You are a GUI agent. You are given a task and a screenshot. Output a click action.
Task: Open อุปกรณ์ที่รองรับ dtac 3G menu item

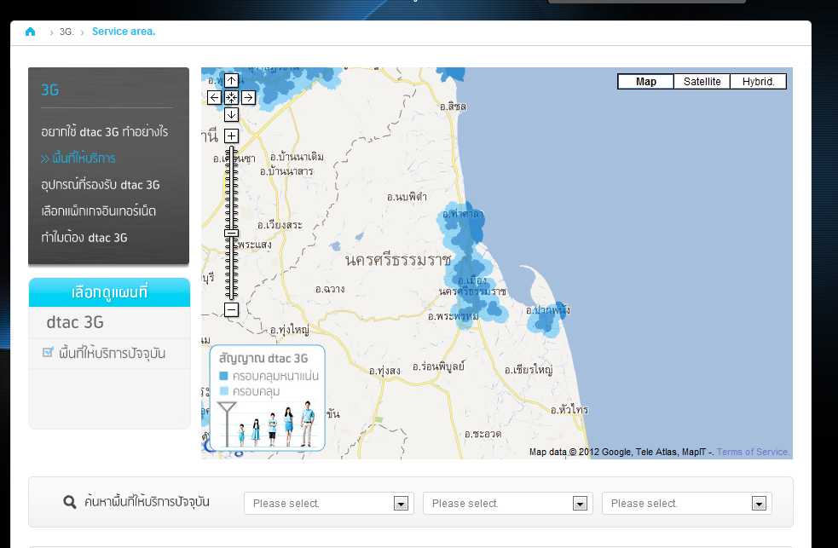click(101, 185)
